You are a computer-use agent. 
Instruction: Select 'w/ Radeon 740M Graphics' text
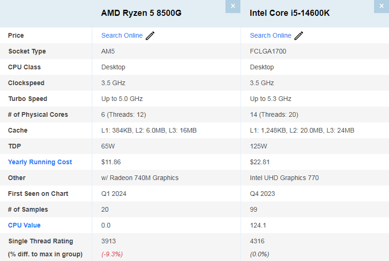click(140, 178)
